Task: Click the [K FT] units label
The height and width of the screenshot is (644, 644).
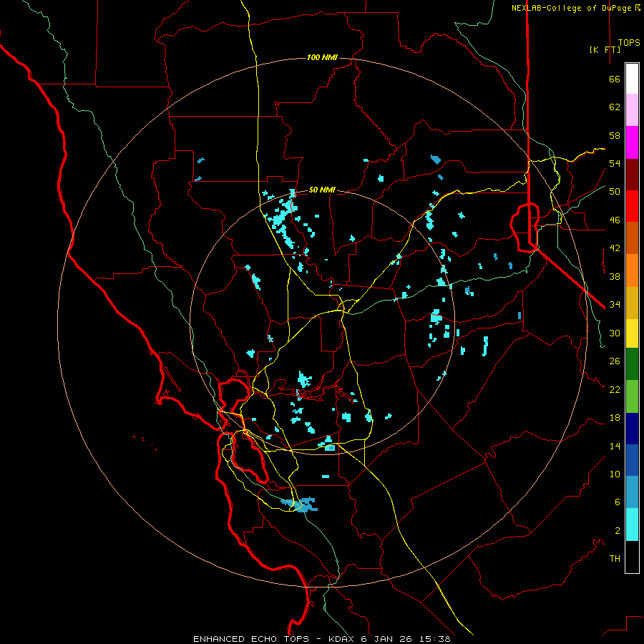Action: [x=605, y=49]
